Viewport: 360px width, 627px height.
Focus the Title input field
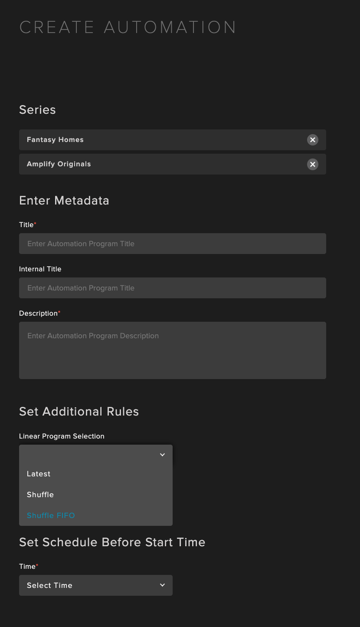tap(173, 244)
